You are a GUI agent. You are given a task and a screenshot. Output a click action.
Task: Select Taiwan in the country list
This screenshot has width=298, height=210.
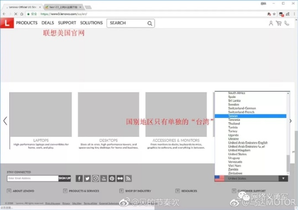point(250,116)
